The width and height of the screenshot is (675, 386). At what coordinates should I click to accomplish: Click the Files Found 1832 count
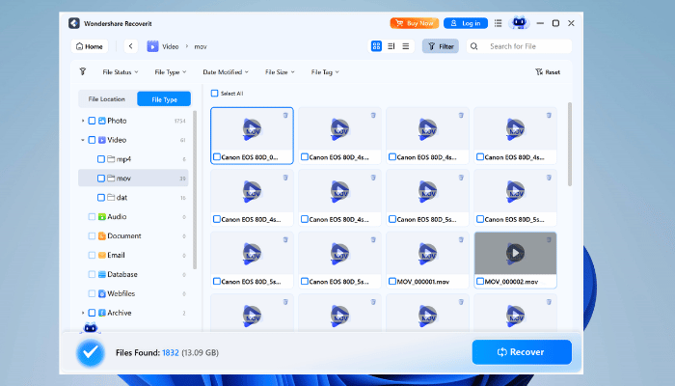click(x=171, y=352)
